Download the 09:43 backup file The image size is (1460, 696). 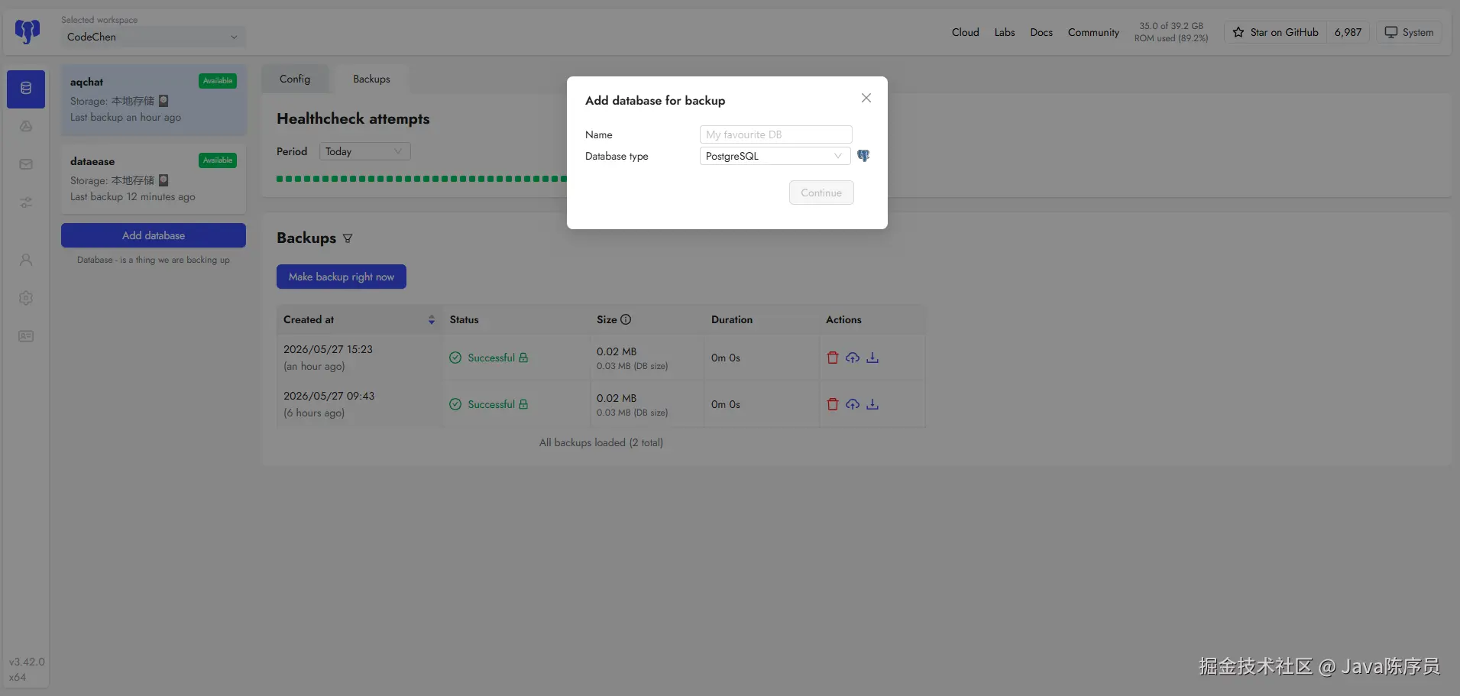pyautogui.click(x=872, y=404)
